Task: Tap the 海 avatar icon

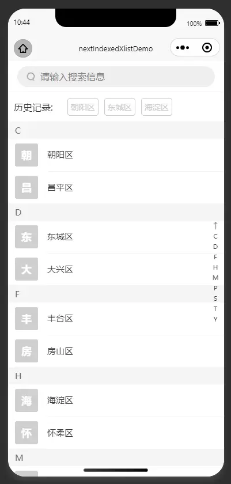Action: [26, 400]
